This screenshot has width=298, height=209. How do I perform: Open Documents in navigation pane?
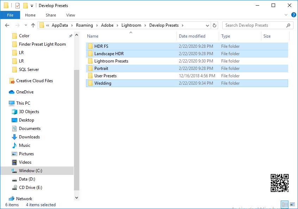[x=30, y=129]
